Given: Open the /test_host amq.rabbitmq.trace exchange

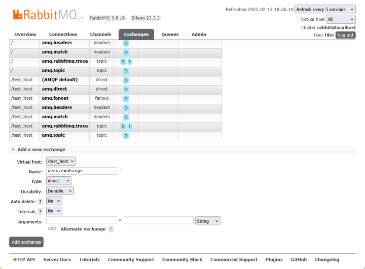Looking at the screenshot, I should [65, 126].
